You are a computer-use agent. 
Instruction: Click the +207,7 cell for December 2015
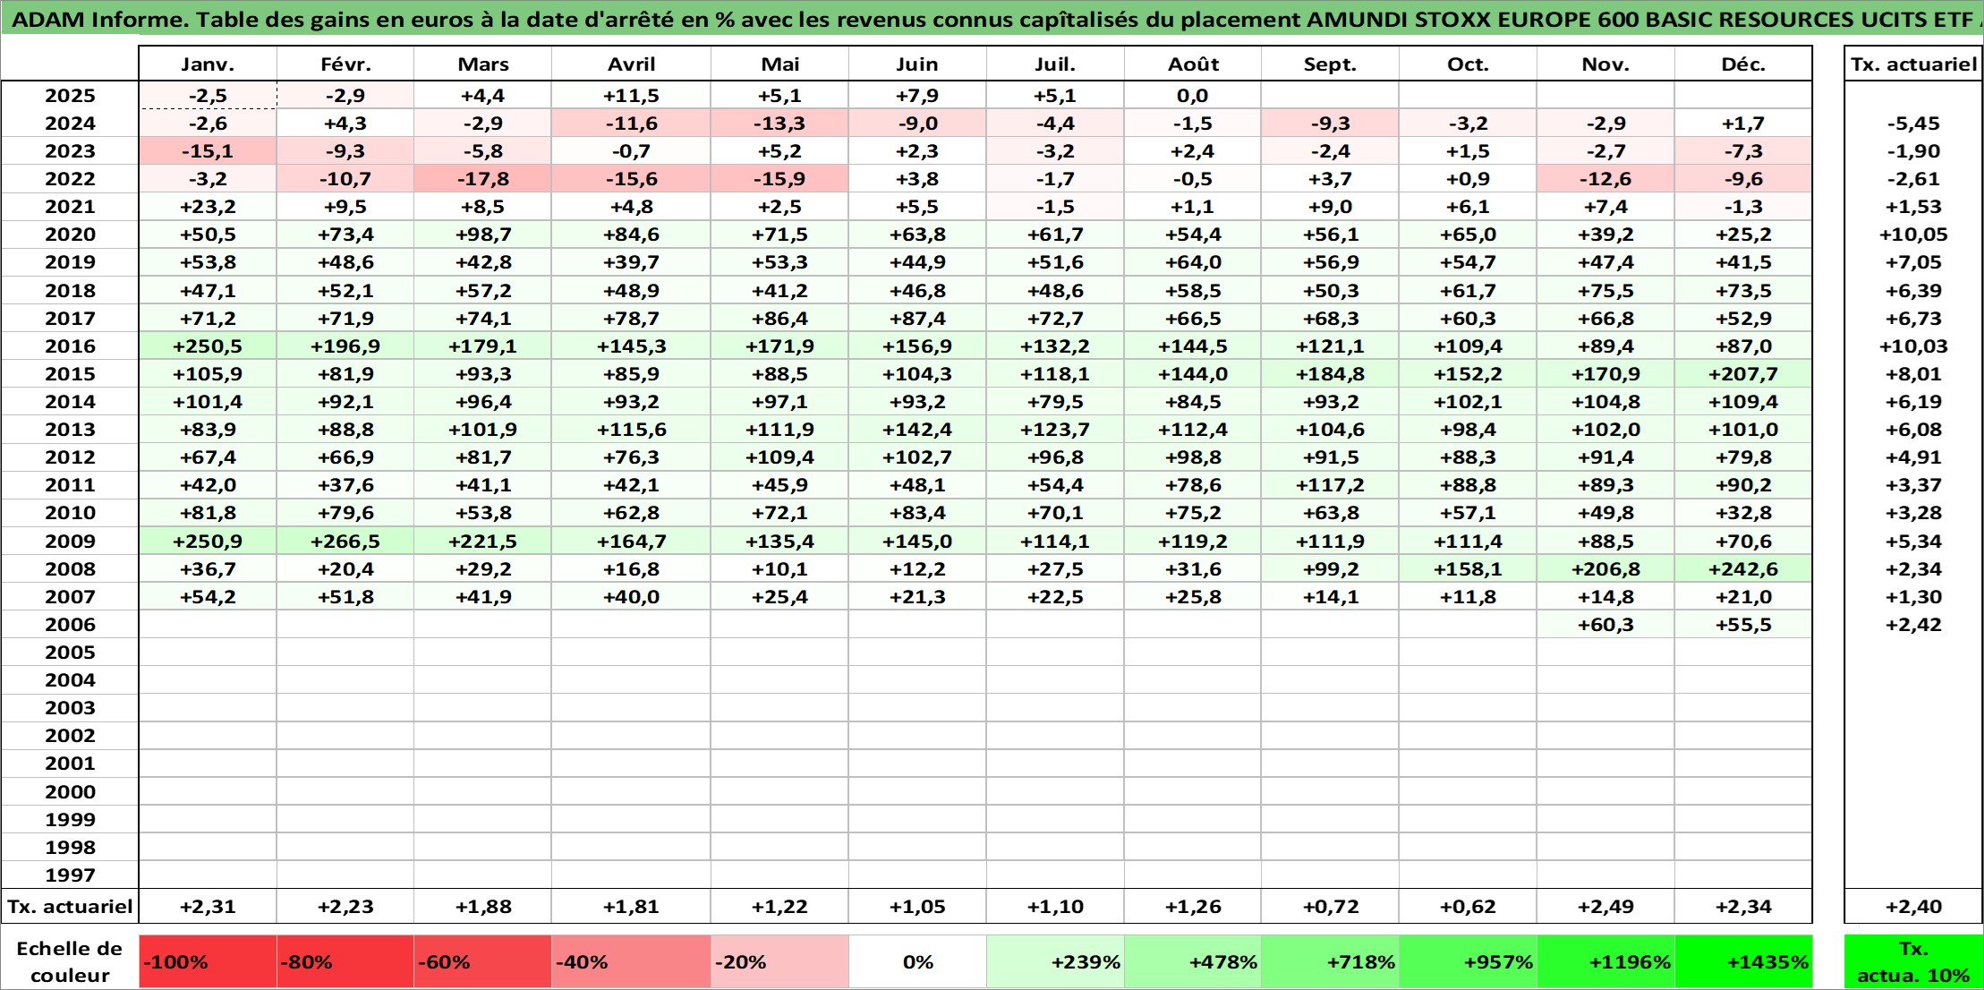point(1743,374)
